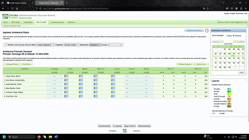
Task: Open the browser hamburger menu
Action: tap(246, 9)
